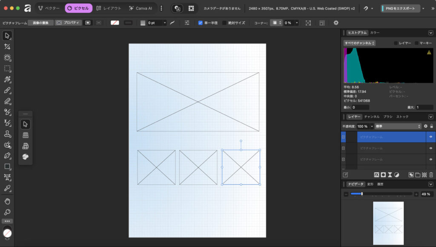Select the Paint Brush tool
This screenshot has height=247, width=436.
point(7,91)
